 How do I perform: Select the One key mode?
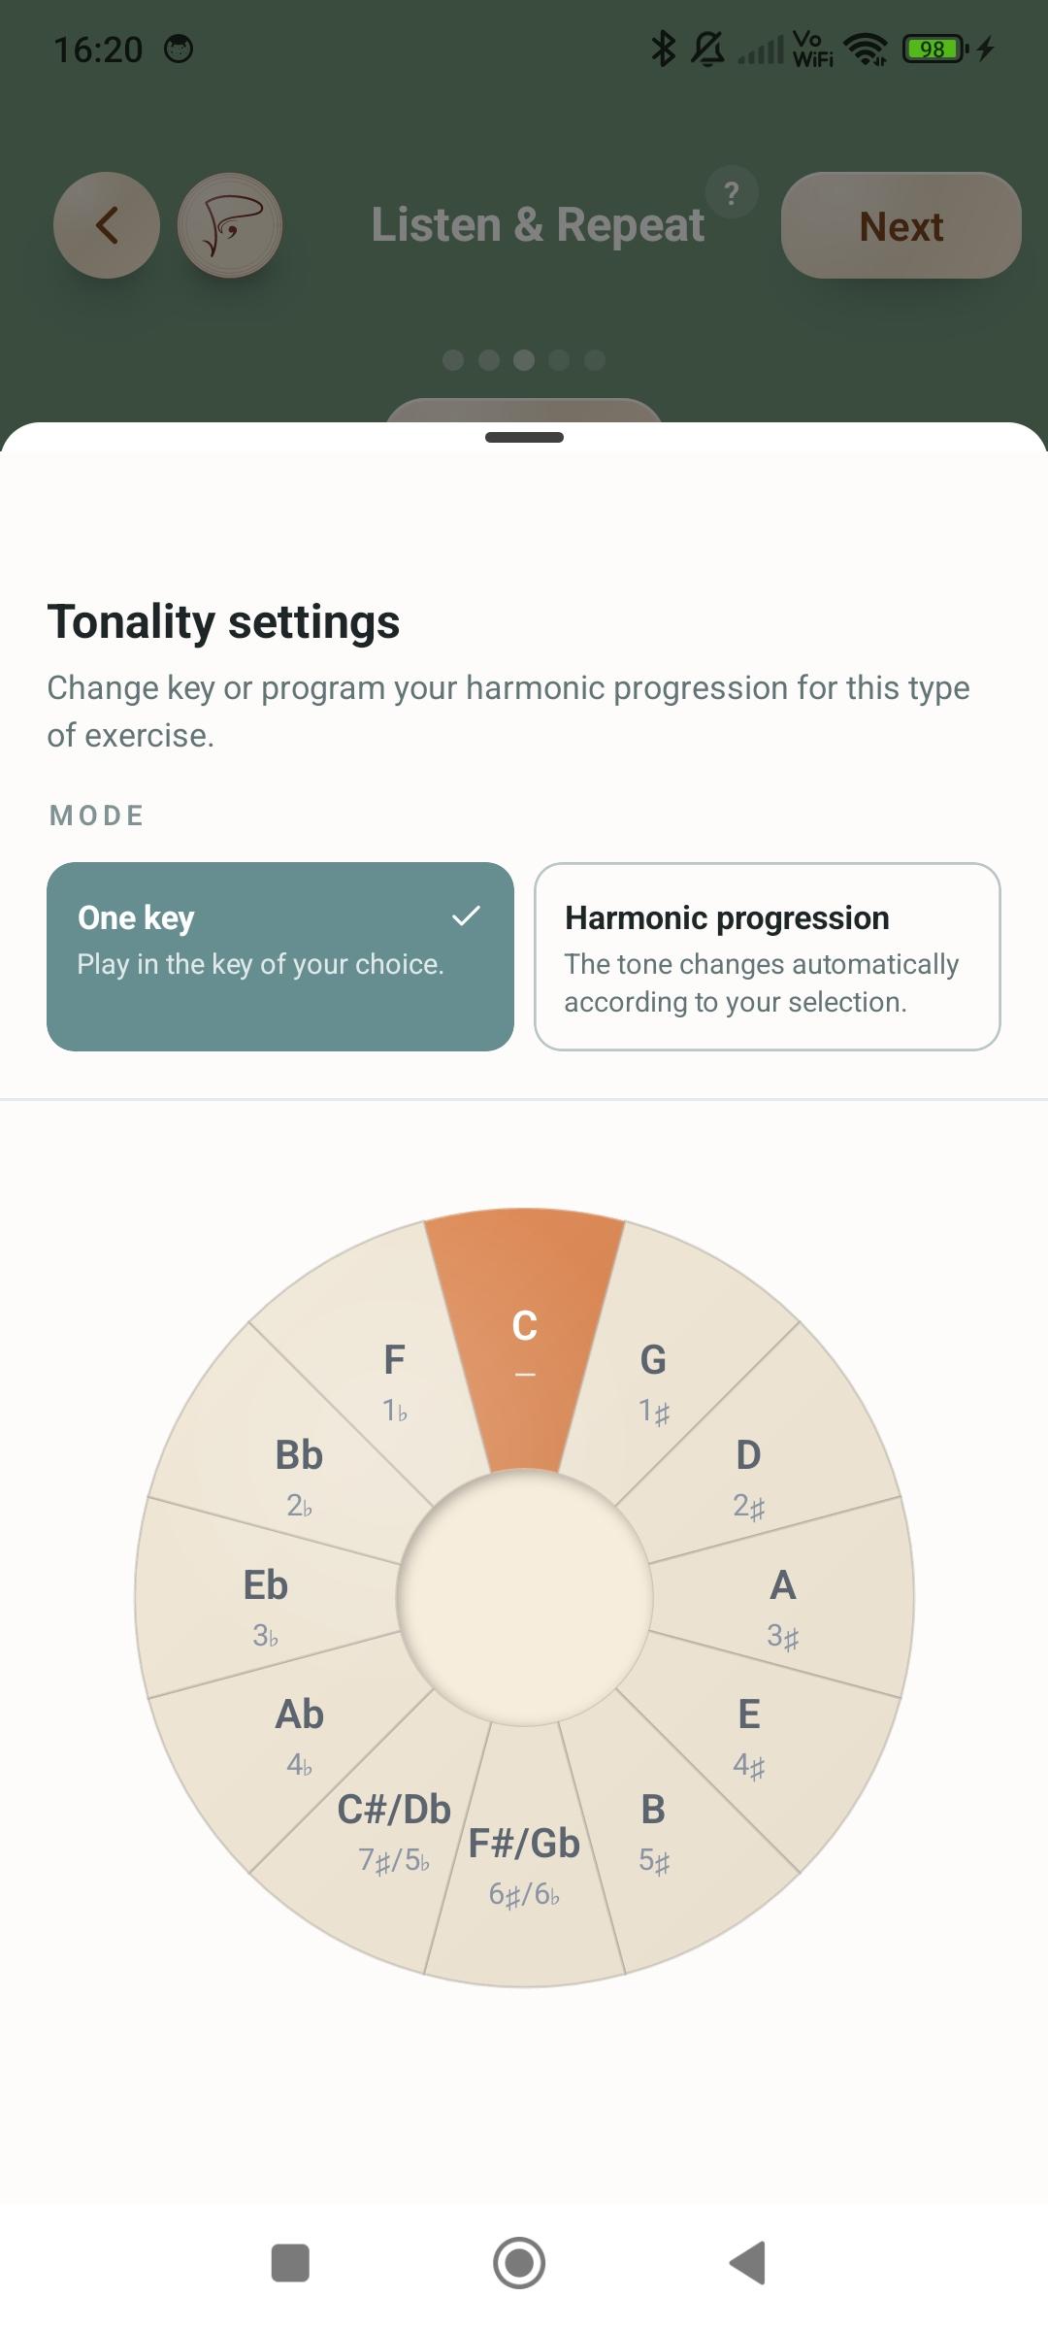[280, 956]
